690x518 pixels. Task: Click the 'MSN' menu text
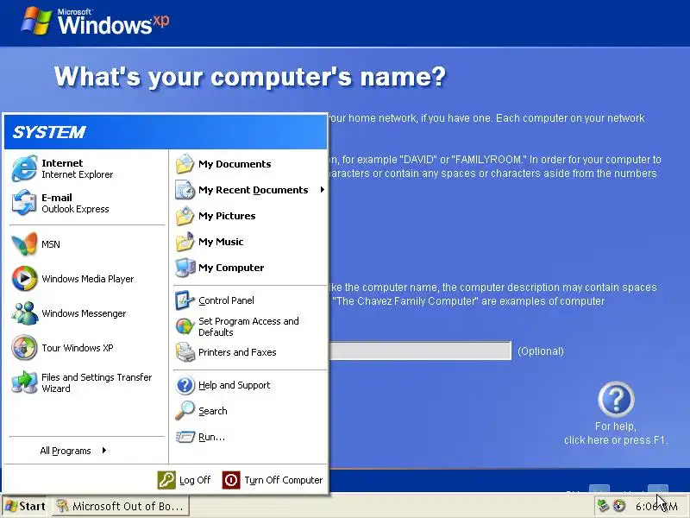click(x=51, y=244)
